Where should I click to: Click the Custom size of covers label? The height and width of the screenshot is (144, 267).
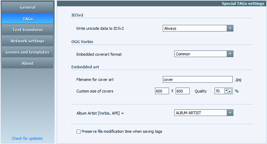coord(95,91)
